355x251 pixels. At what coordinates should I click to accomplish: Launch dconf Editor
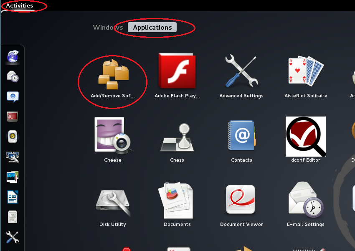(x=306, y=139)
